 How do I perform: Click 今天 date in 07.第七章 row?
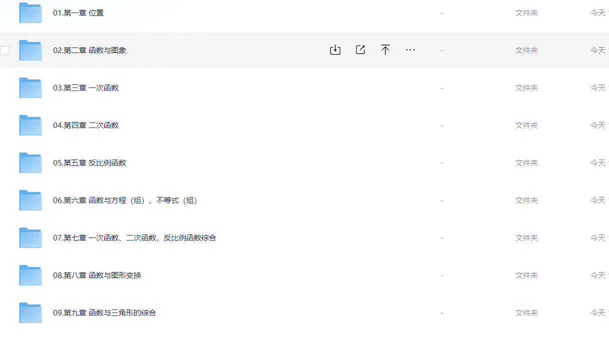[599, 238]
